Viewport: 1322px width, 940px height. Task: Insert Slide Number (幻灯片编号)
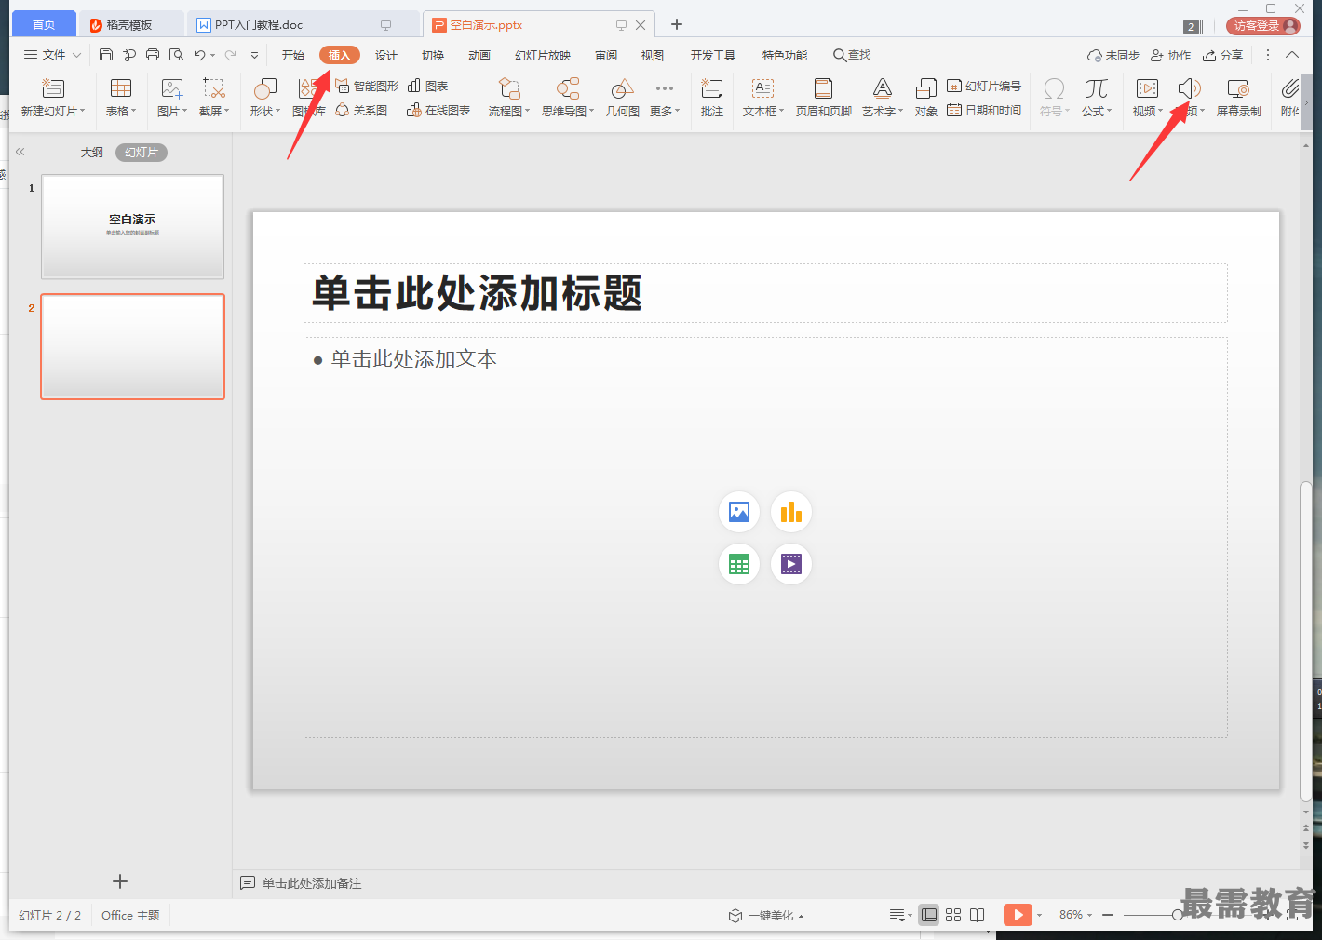[984, 86]
